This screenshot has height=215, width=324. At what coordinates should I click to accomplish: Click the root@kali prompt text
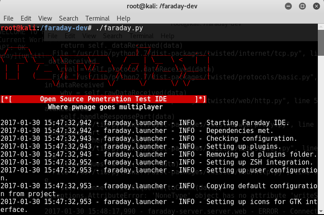point(18,28)
